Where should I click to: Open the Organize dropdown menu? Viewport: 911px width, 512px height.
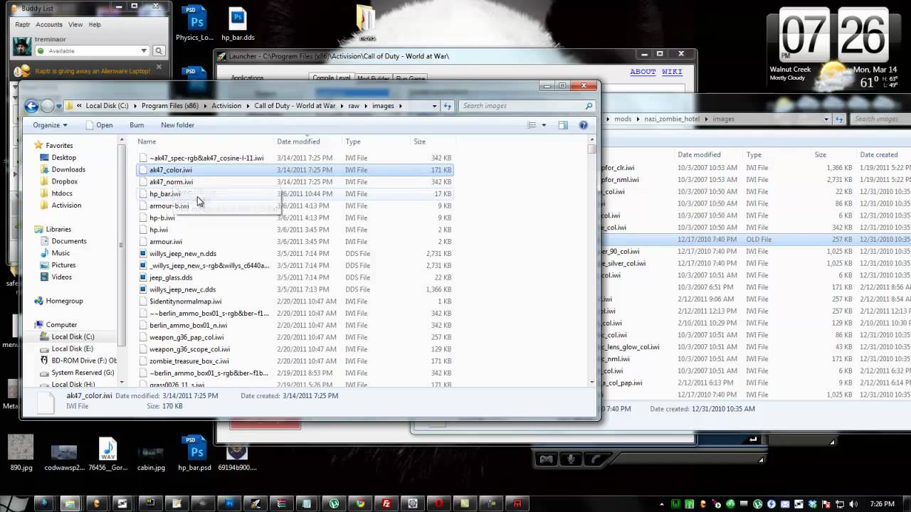point(50,125)
